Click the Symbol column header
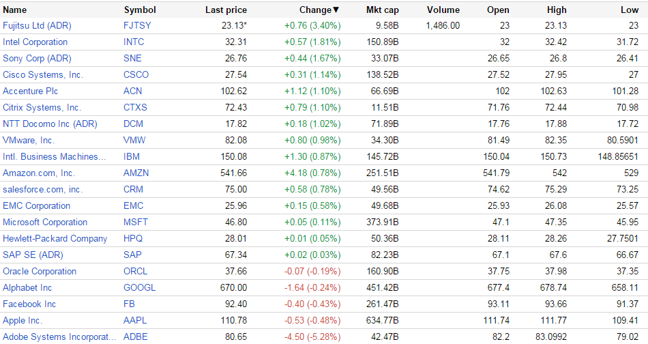The image size is (648, 344). pyautogui.click(x=140, y=10)
